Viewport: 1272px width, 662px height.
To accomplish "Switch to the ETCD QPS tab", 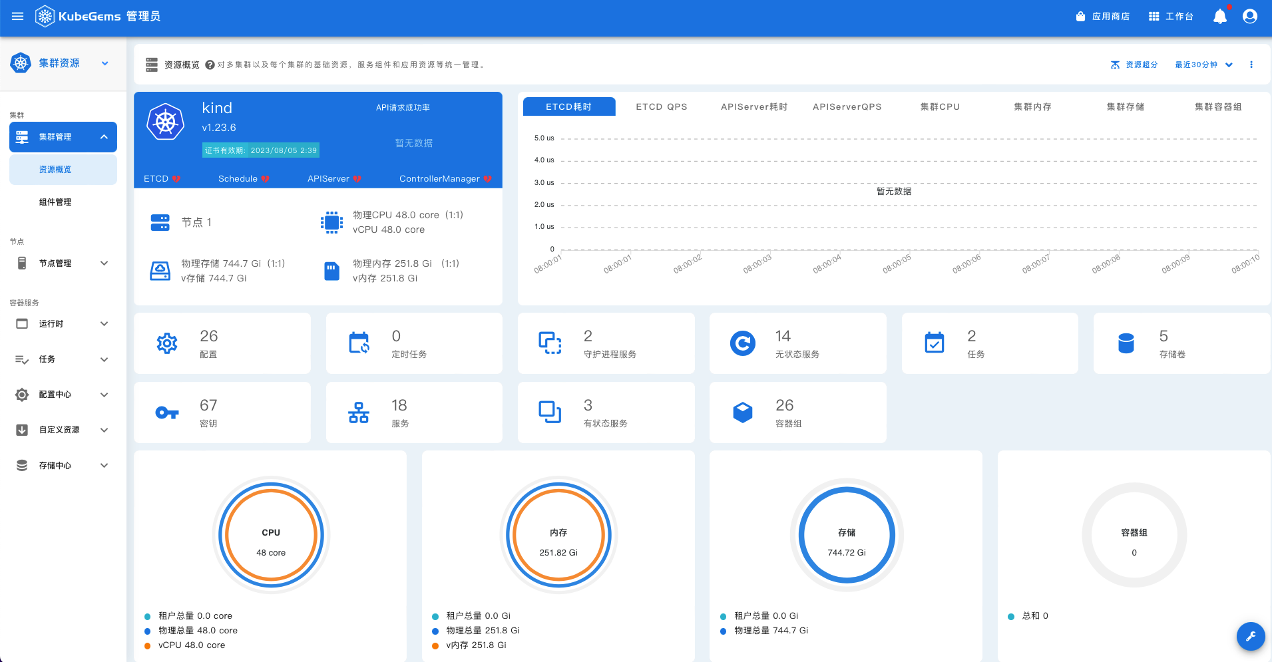I will click(x=662, y=106).
